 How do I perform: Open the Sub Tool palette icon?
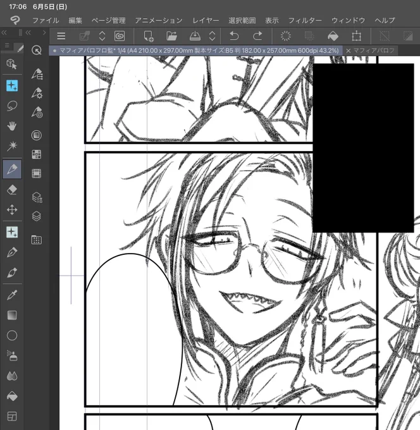click(x=37, y=74)
